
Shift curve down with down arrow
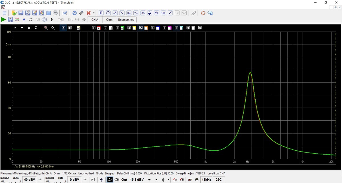[x=22, y=28]
